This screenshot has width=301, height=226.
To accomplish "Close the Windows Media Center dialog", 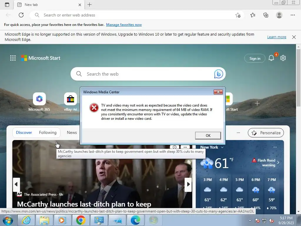I will click(x=218, y=92).
